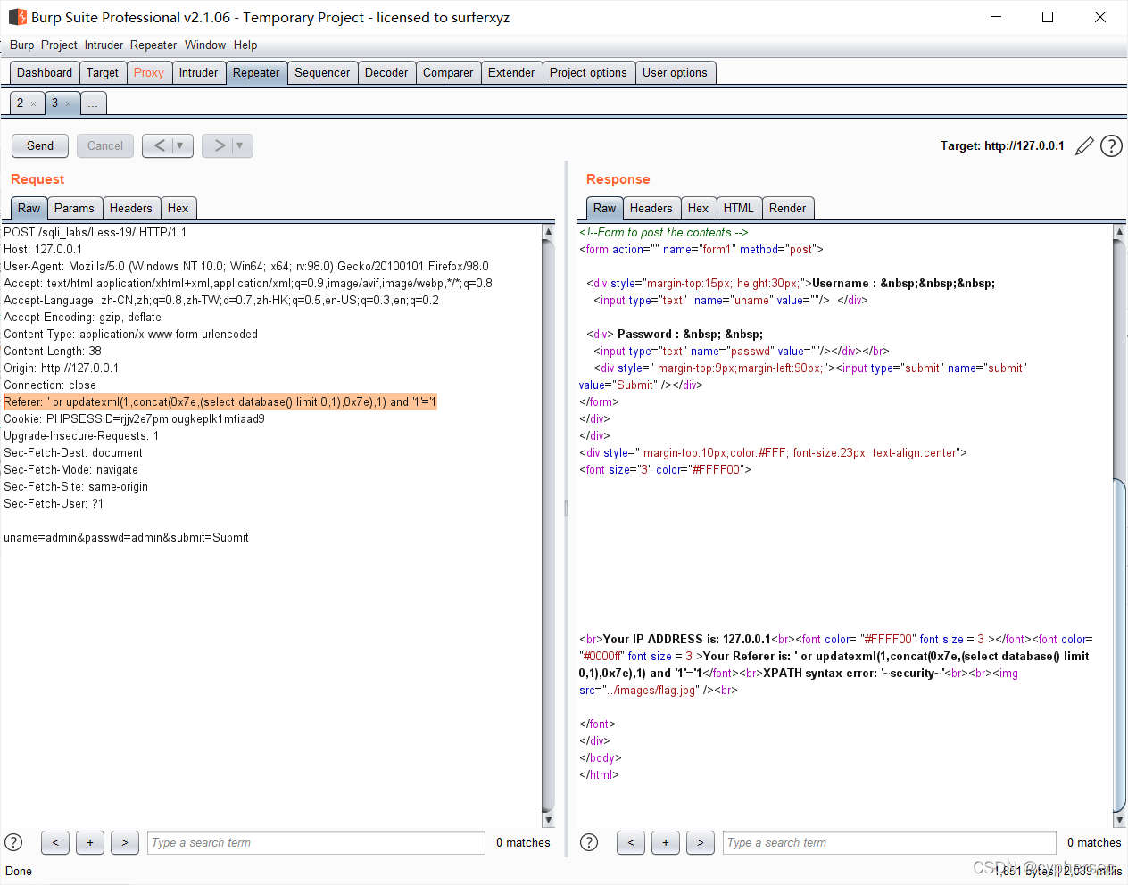Open the Repeater menu
This screenshot has width=1128, height=885.
153,45
